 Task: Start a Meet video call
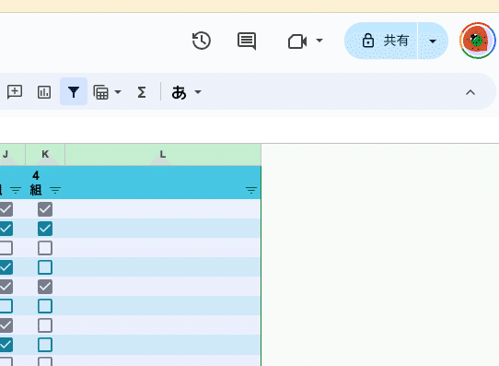tap(297, 41)
